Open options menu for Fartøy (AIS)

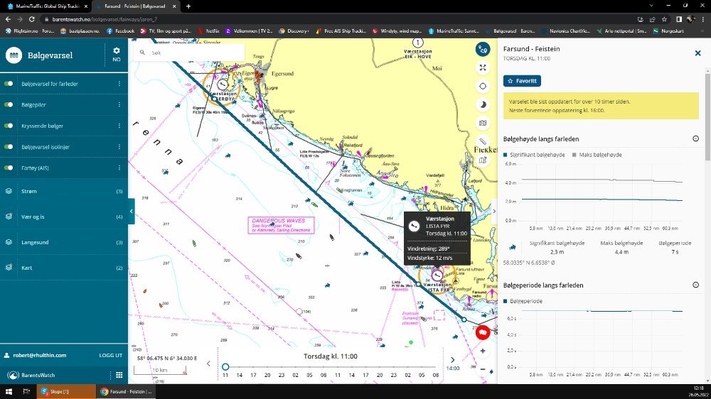[x=119, y=168]
